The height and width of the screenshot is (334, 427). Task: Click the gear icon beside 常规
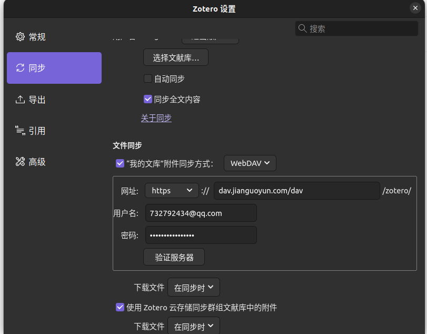point(20,36)
